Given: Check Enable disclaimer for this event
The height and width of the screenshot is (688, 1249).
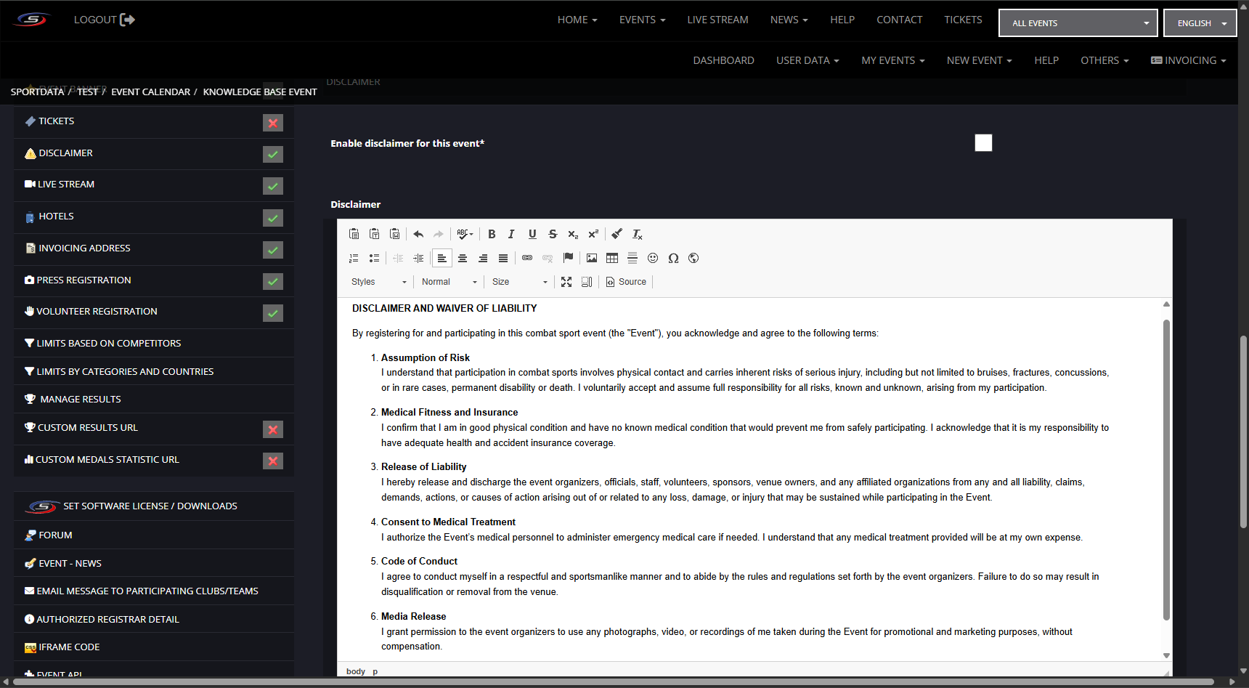Looking at the screenshot, I should click(x=983, y=143).
